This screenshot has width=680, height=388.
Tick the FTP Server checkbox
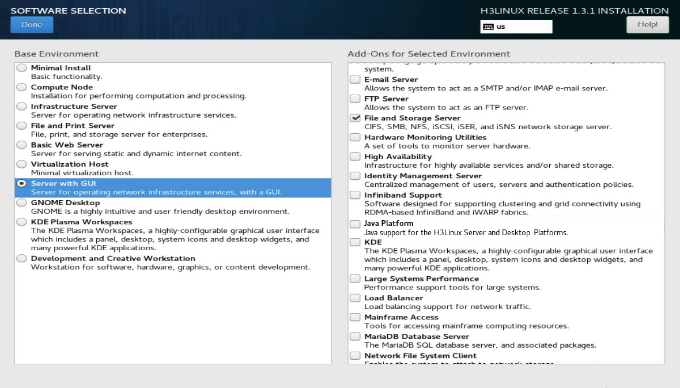(x=355, y=99)
